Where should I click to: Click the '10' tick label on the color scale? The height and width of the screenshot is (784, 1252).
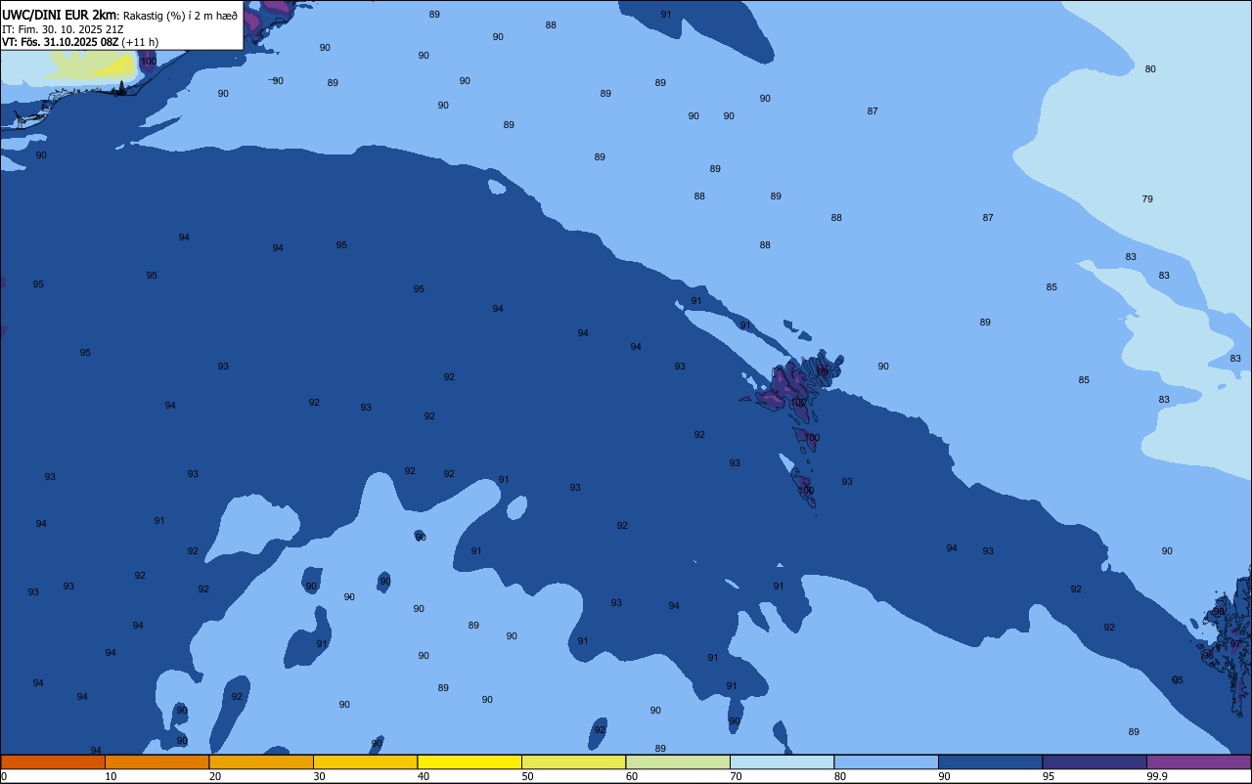pos(112,776)
